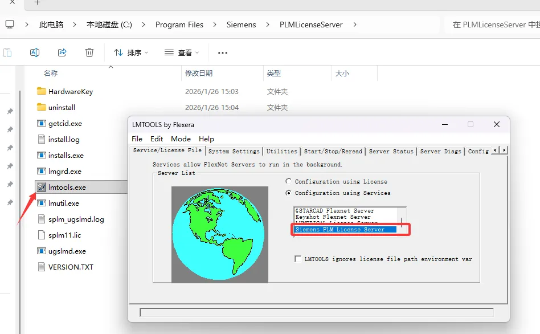Open the LMTOOLS Mode menu
This screenshot has width=540, height=334.
pyautogui.click(x=181, y=139)
